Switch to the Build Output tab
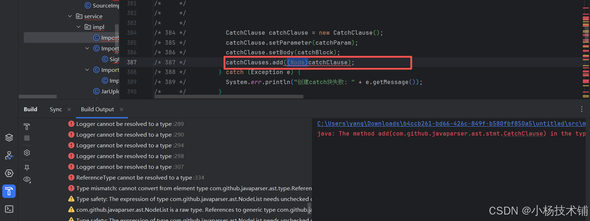Screen dimensions: 590x221 coord(97,109)
